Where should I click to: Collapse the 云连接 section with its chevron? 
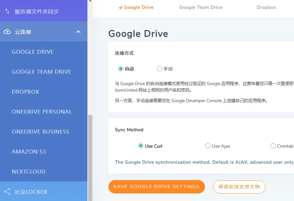pyautogui.click(x=78, y=32)
